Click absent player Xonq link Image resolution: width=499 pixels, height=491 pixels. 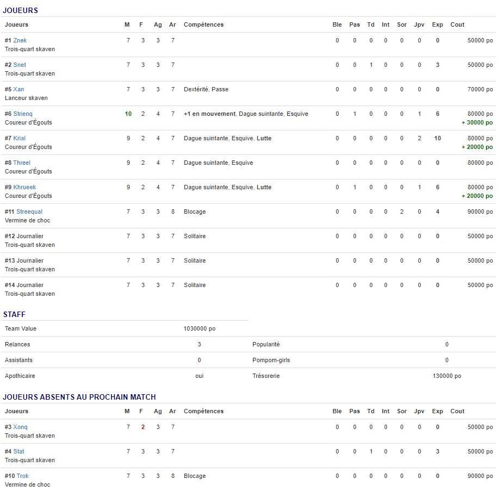[x=20, y=427]
